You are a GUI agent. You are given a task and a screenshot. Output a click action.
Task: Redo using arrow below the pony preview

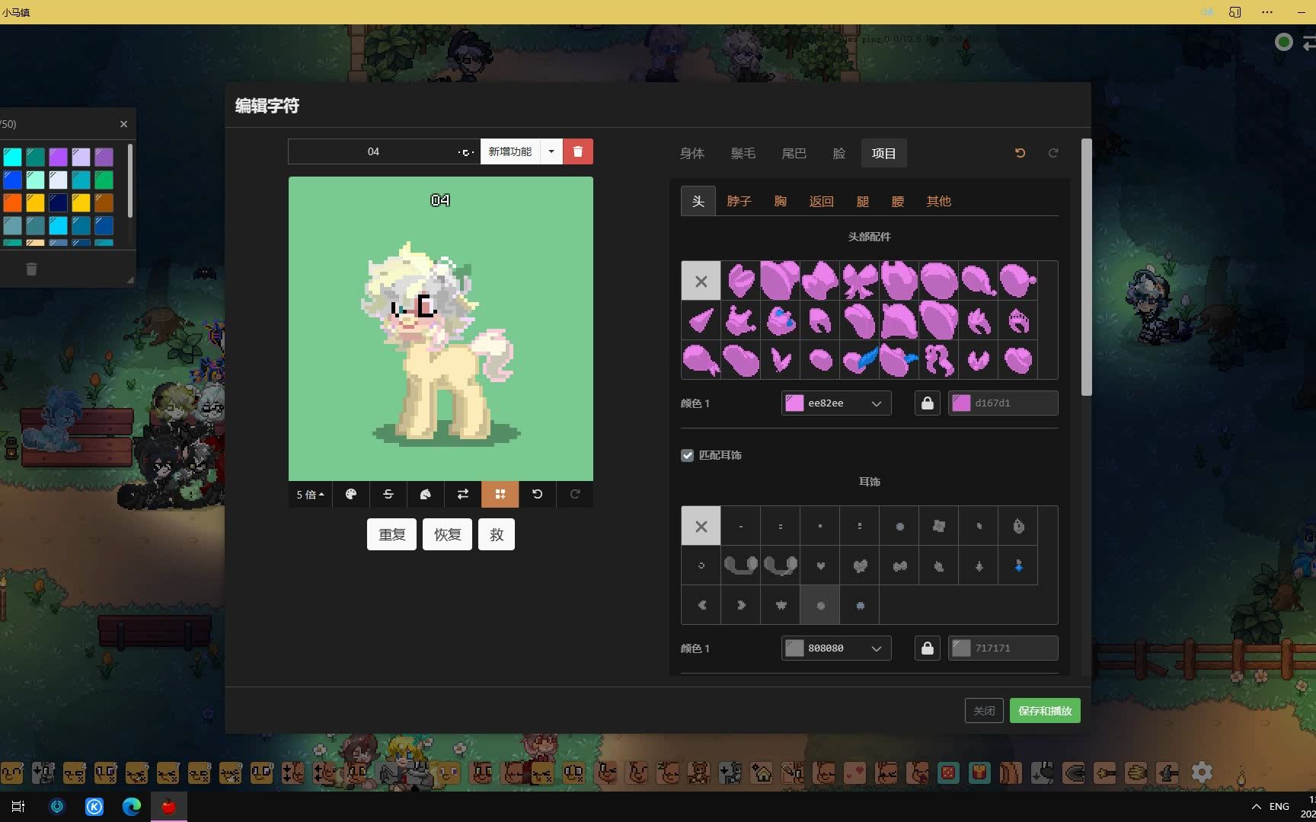(x=575, y=494)
